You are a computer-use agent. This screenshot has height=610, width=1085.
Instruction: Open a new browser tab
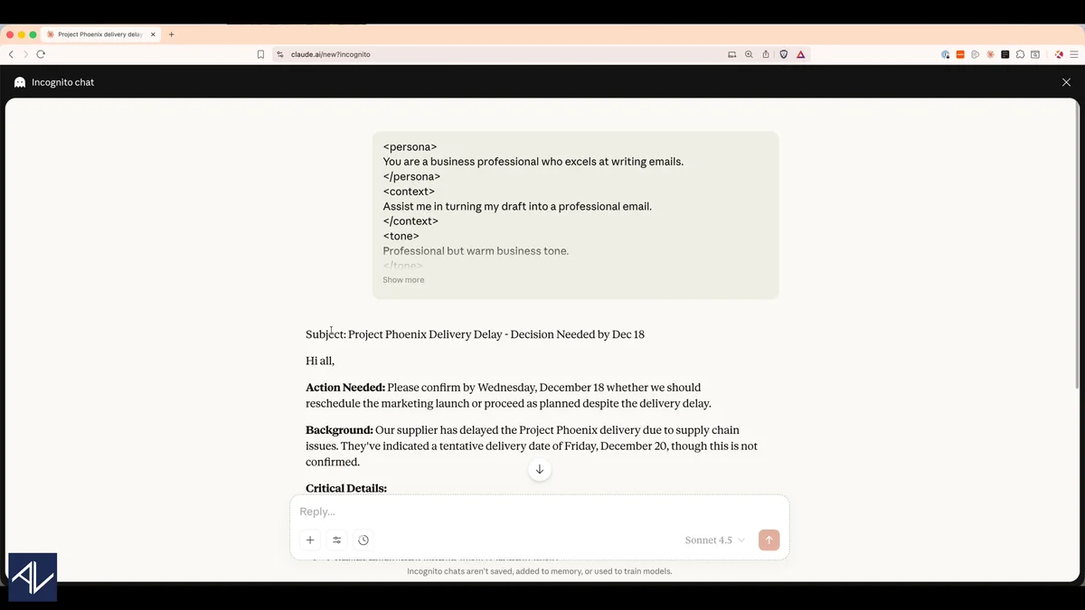pos(171,34)
